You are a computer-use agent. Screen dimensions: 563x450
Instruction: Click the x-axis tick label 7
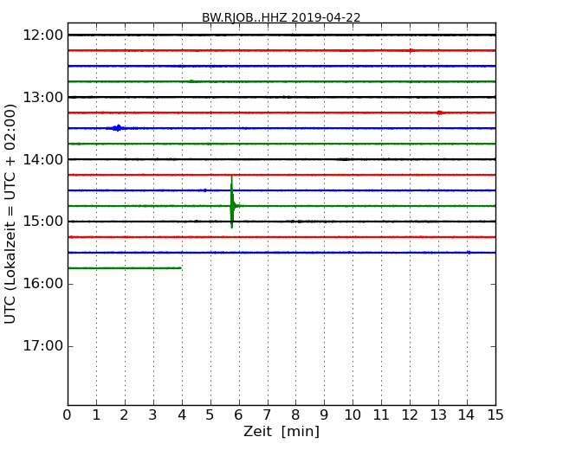267,415
